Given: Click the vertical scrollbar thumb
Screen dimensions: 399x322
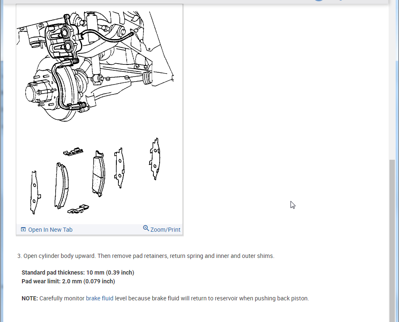Looking at the screenshot, I should click(392, 241).
